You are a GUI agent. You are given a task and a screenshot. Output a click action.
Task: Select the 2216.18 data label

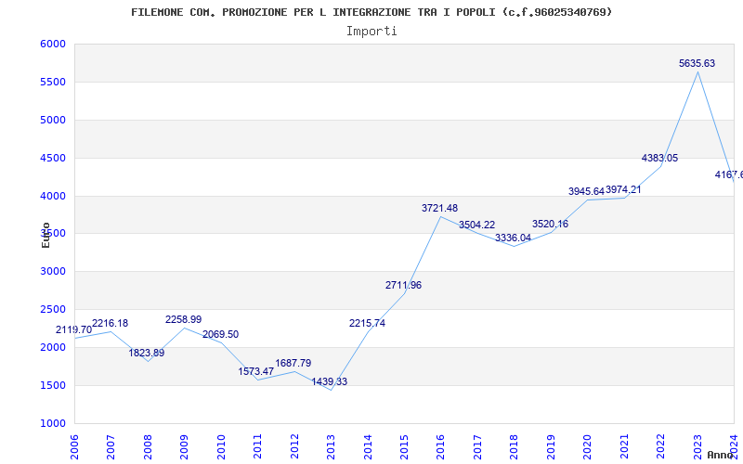coord(110,323)
